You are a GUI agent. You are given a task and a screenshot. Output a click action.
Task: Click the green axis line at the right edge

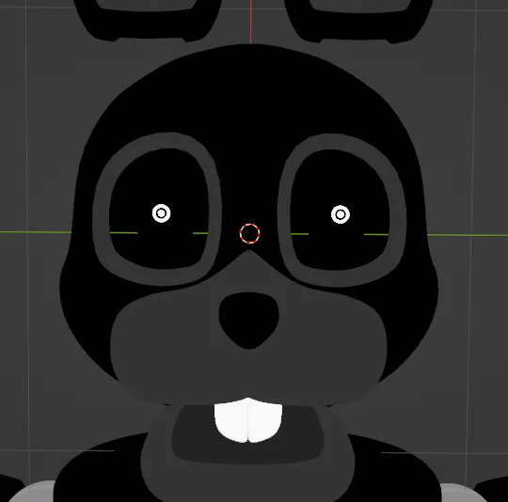click(x=468, y=235)
